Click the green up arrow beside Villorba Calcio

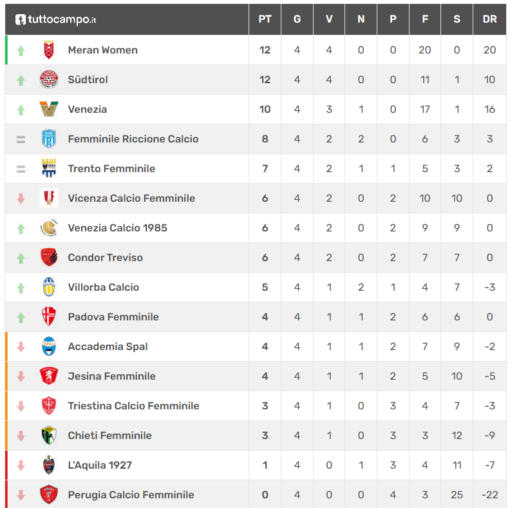(x=21, y=288)
